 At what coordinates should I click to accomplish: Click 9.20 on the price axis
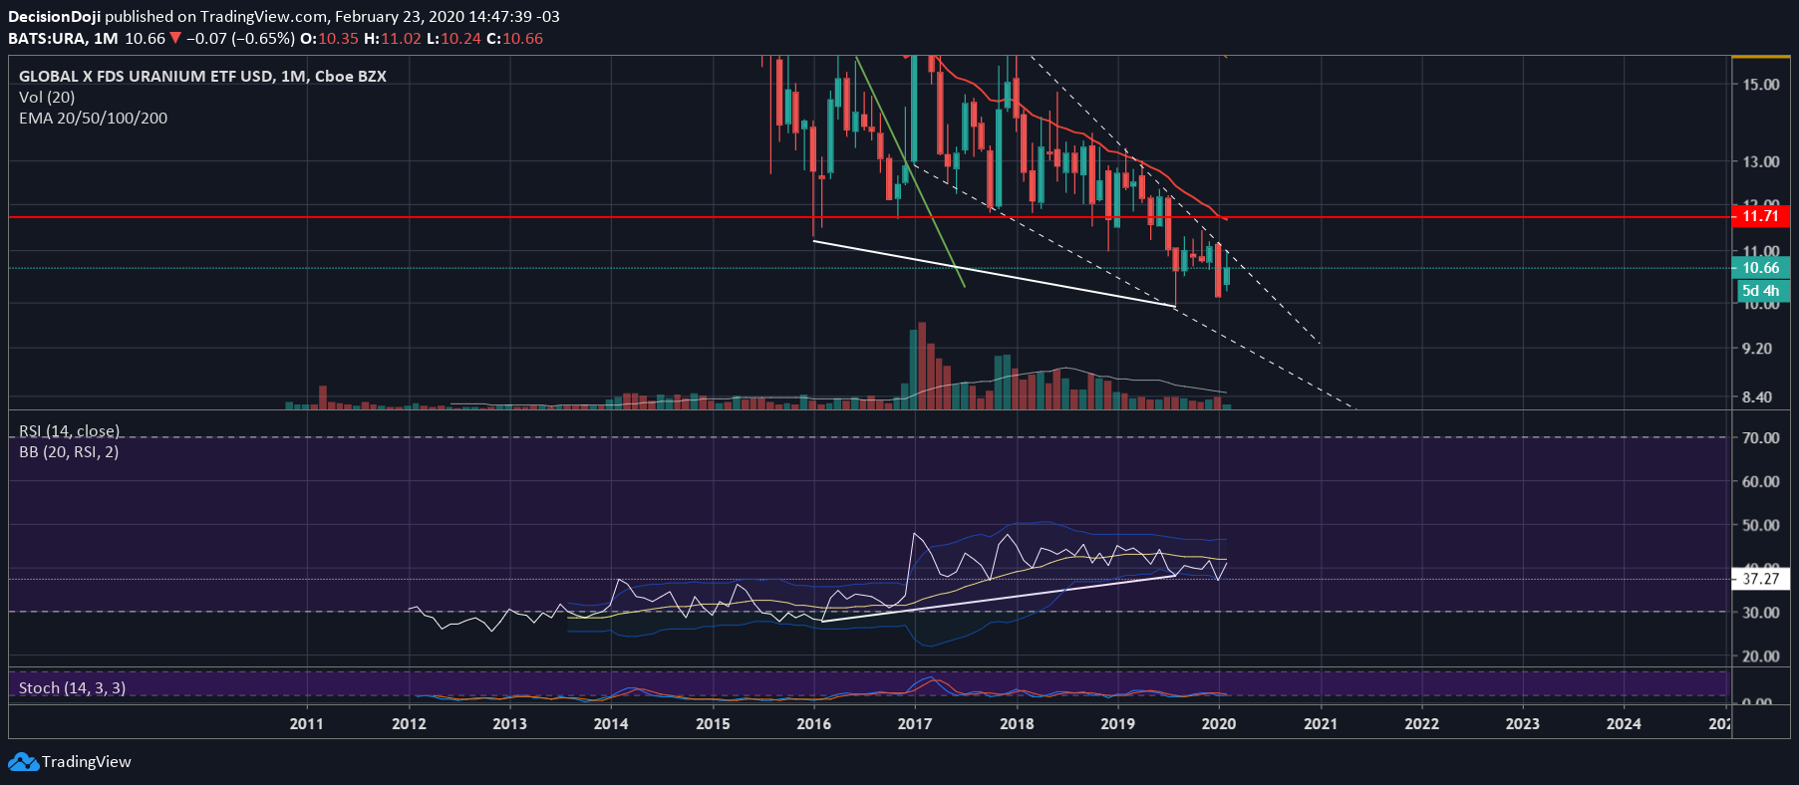point(1757,349)
